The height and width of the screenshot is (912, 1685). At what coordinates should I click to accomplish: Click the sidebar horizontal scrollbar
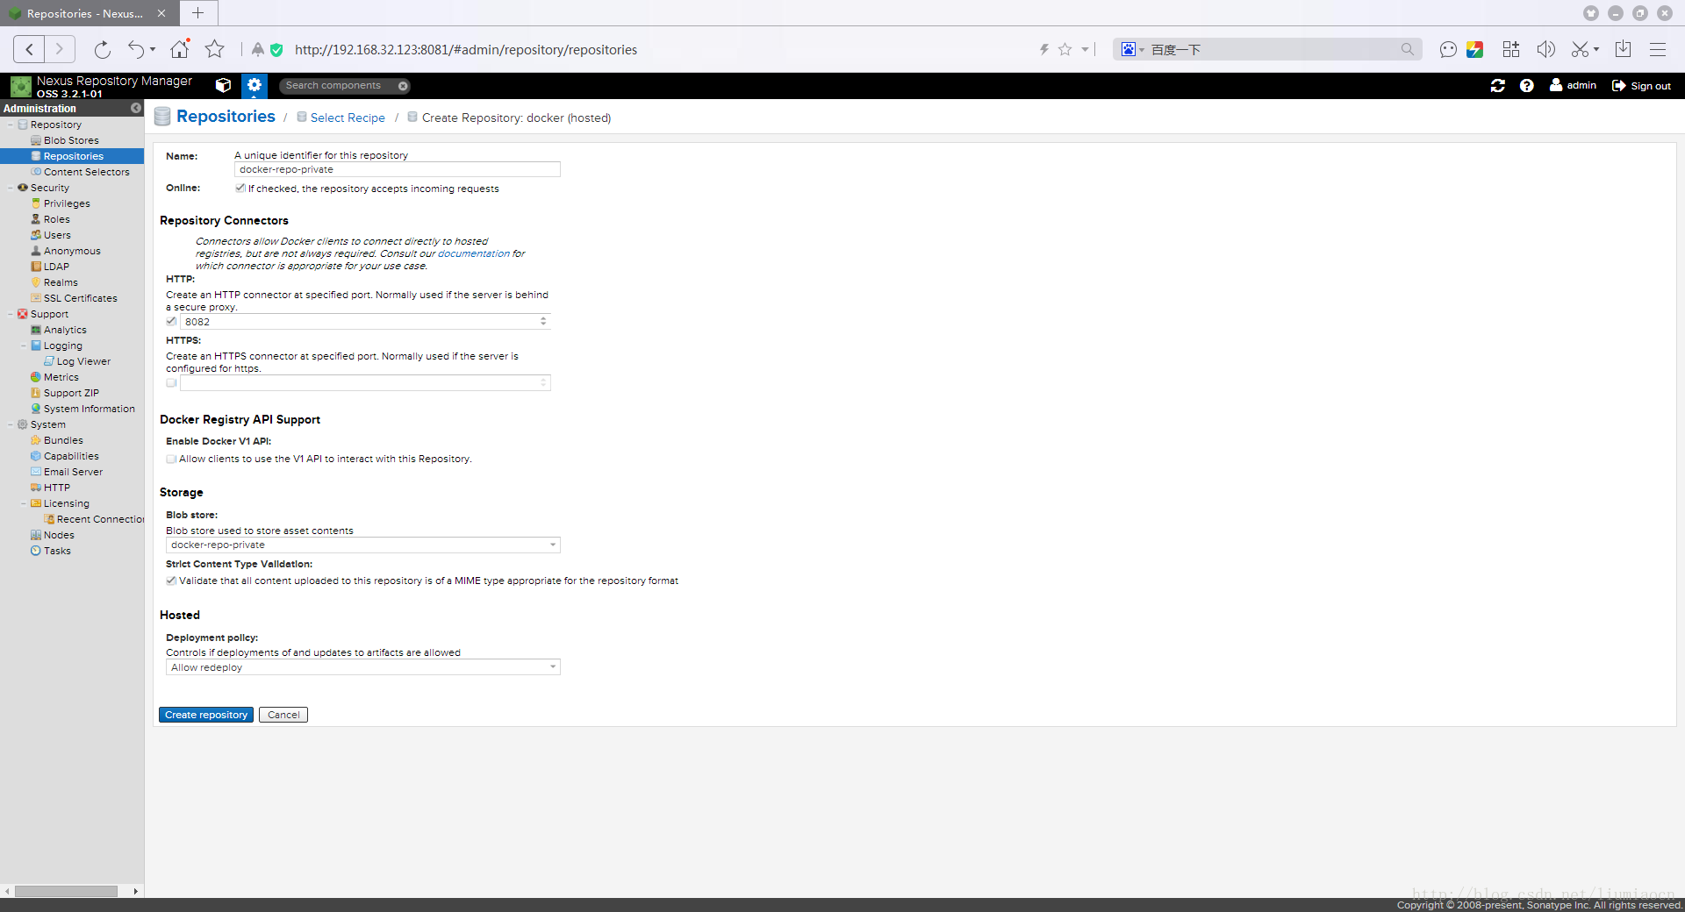point(66,891)
